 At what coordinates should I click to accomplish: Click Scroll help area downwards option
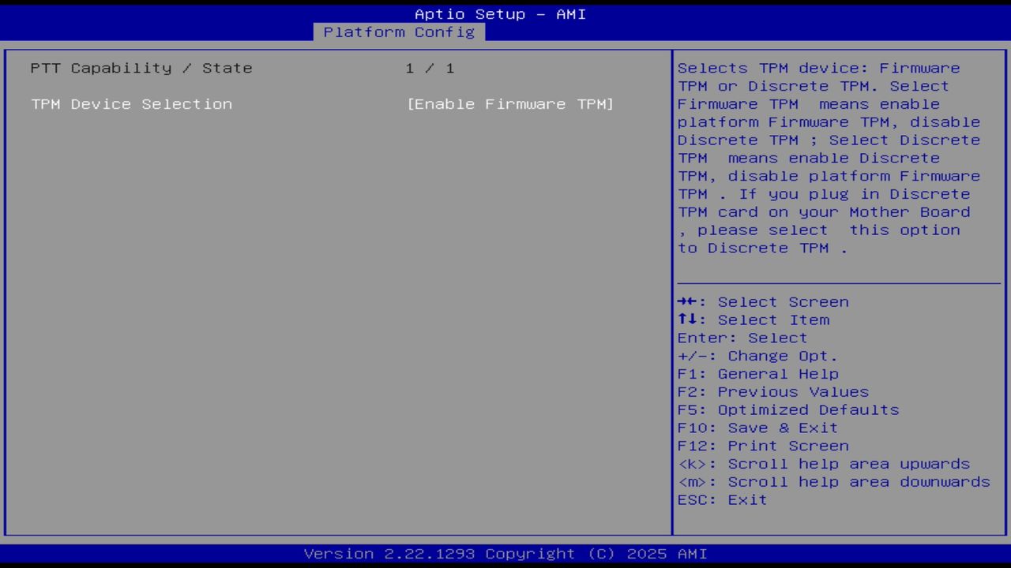click(x=834, y=481)
